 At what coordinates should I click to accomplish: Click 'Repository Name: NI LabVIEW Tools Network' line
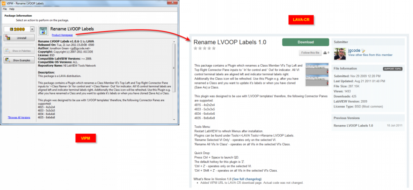point(67,66)
